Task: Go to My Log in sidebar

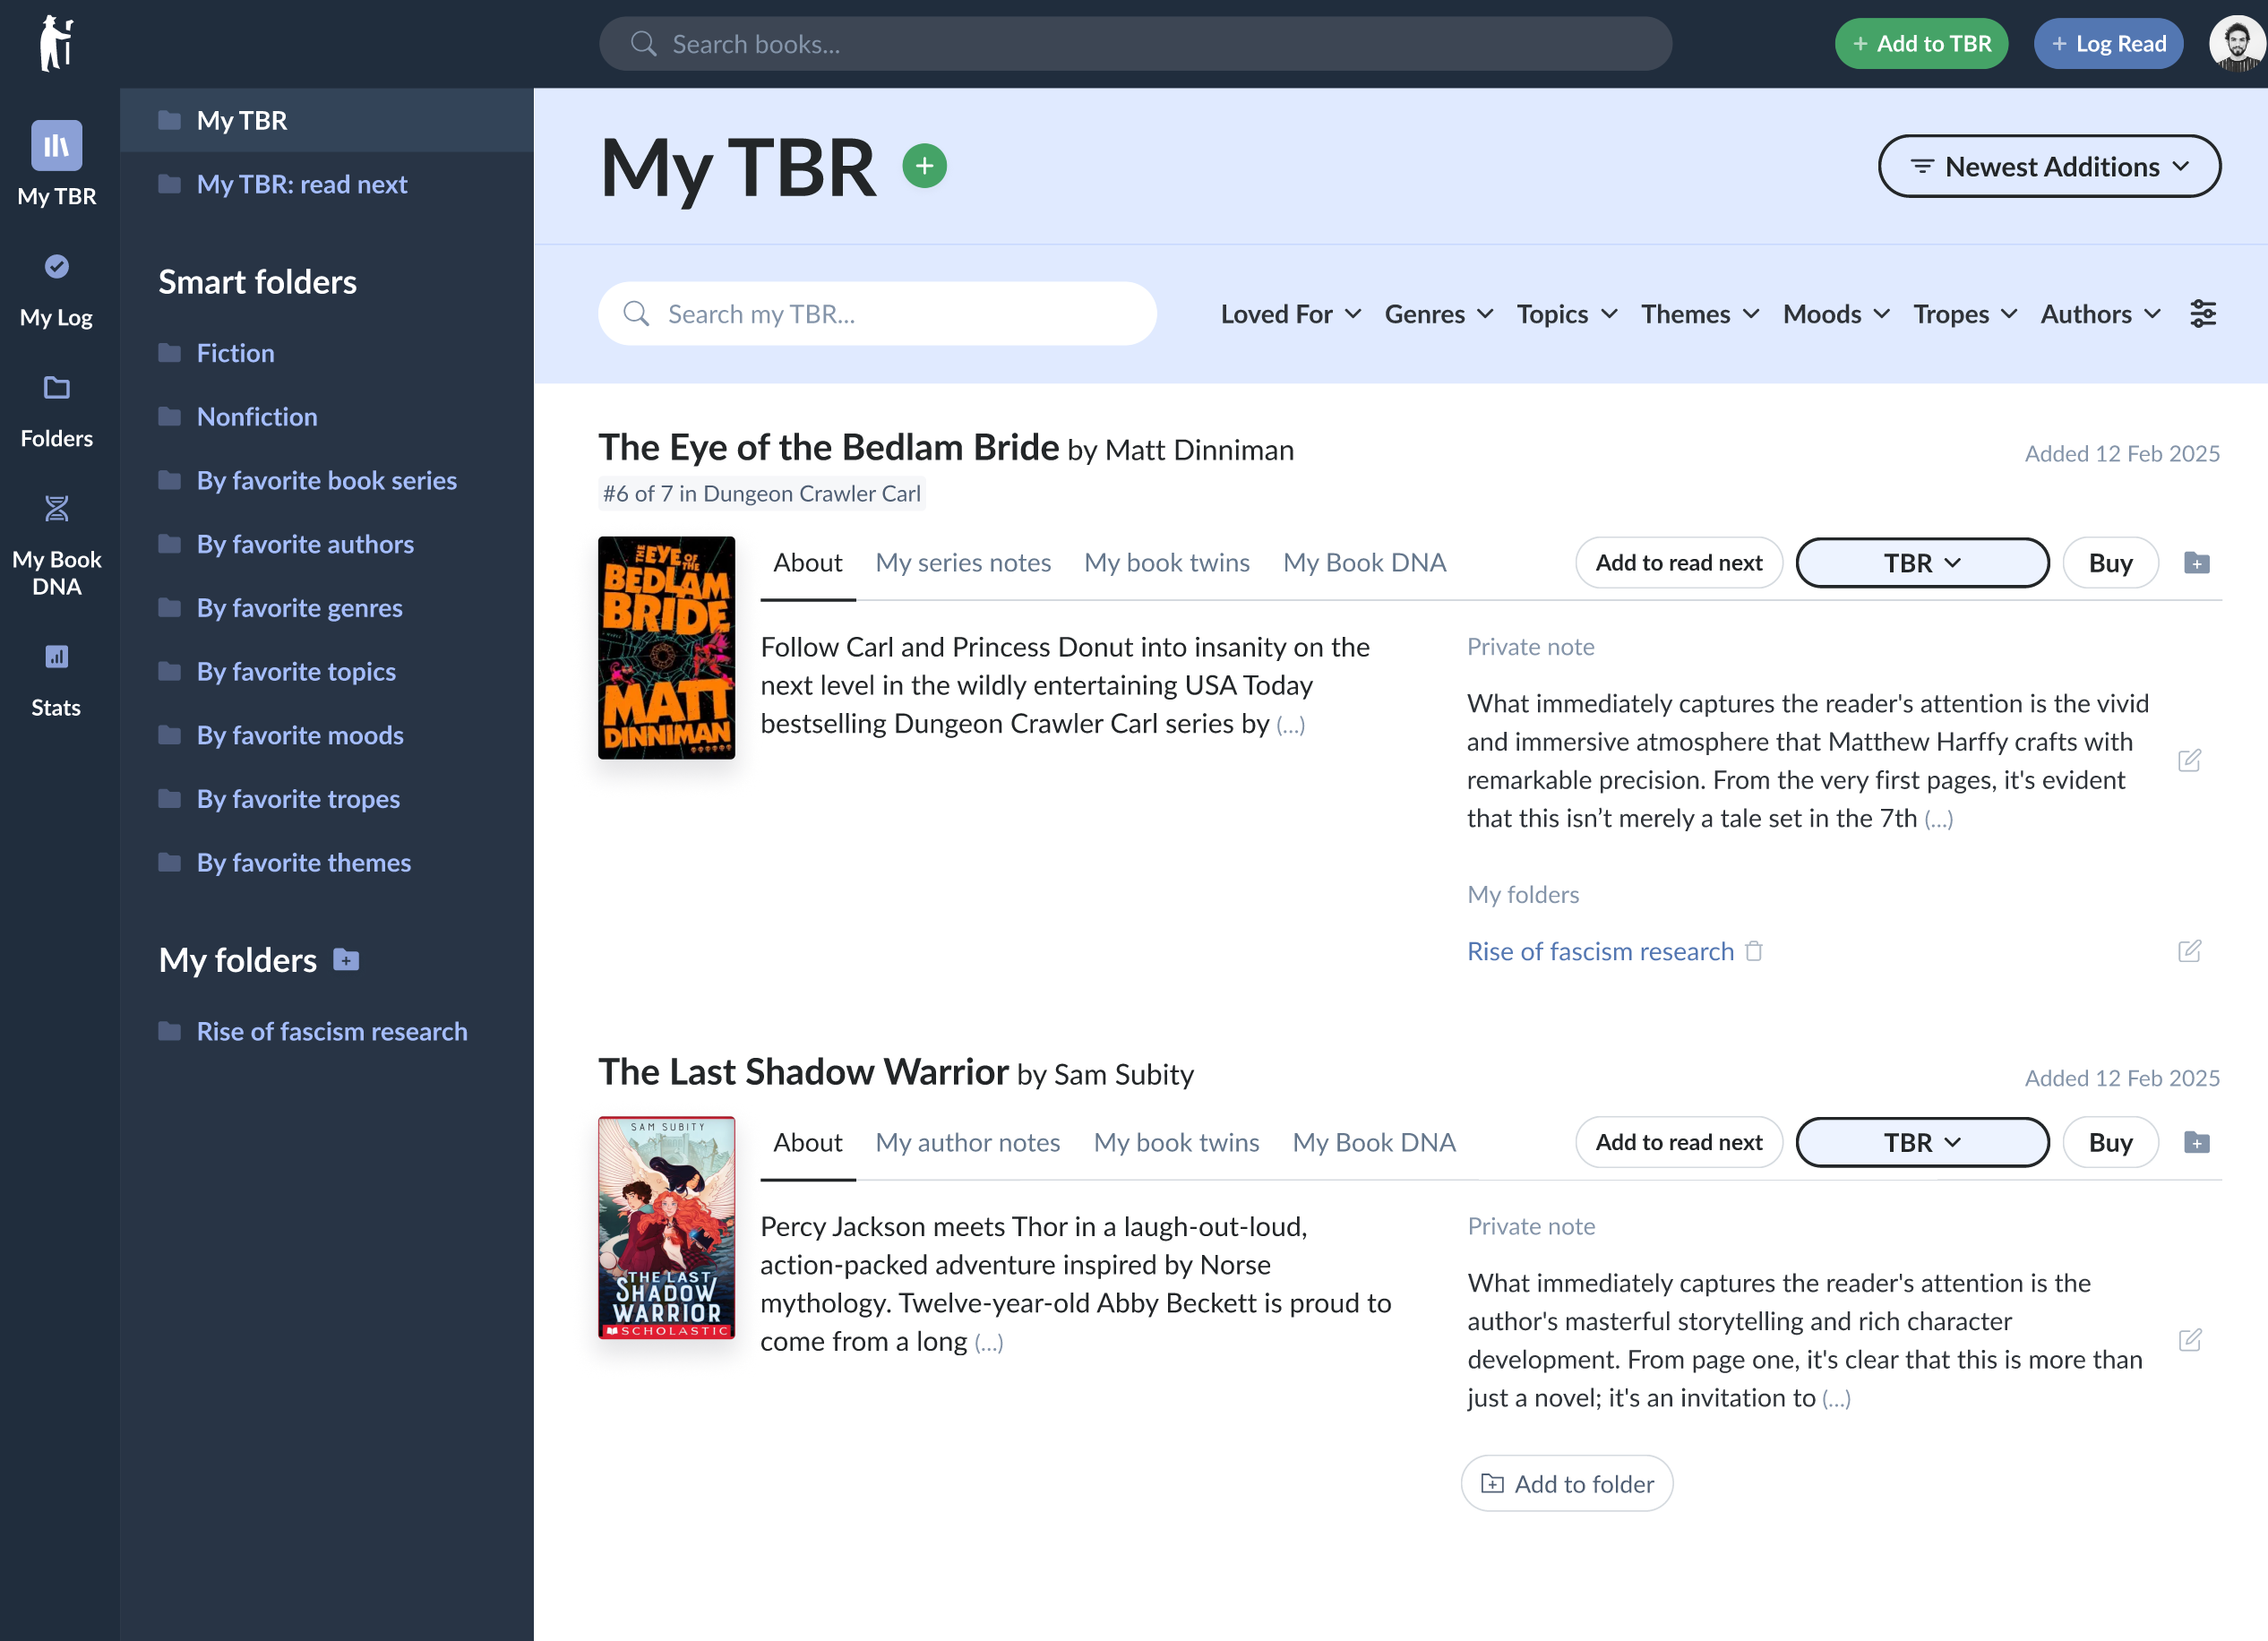Action: (x=56, y=268)
